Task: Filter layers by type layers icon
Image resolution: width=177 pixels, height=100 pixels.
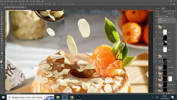Action: 169,11
